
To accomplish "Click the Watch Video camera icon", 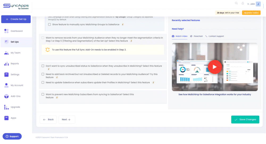I will click(x=173, y=36).
